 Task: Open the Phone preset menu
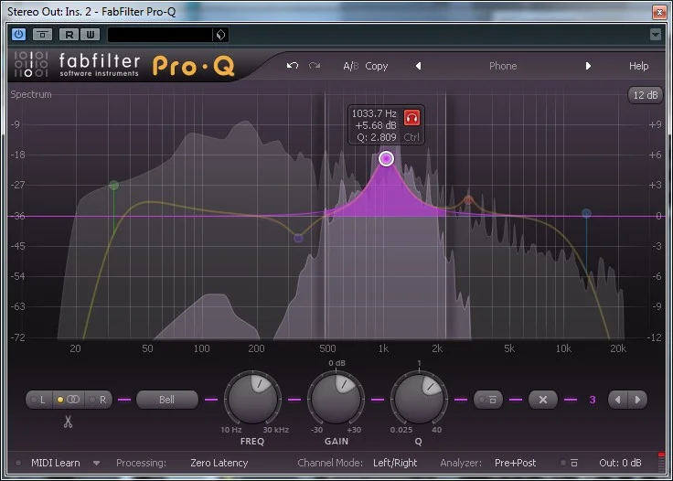click(x=503, y=66)
